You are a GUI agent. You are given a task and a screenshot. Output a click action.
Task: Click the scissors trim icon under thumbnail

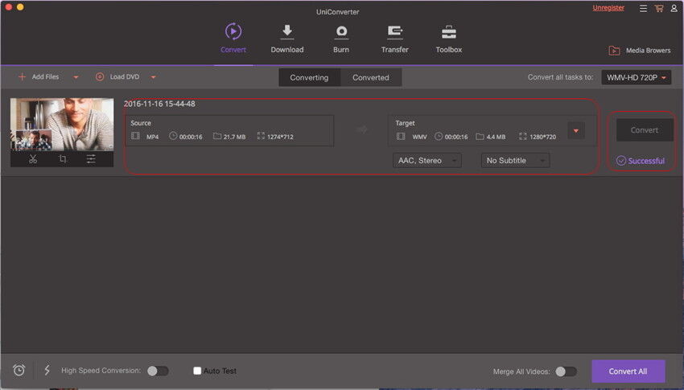point(33,159)
